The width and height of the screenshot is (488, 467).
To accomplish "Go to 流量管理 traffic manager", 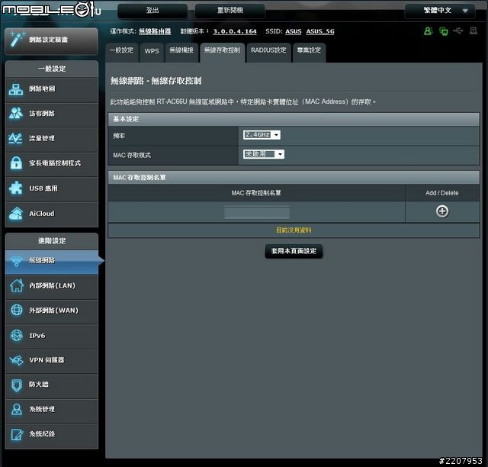I will (51, 139).
